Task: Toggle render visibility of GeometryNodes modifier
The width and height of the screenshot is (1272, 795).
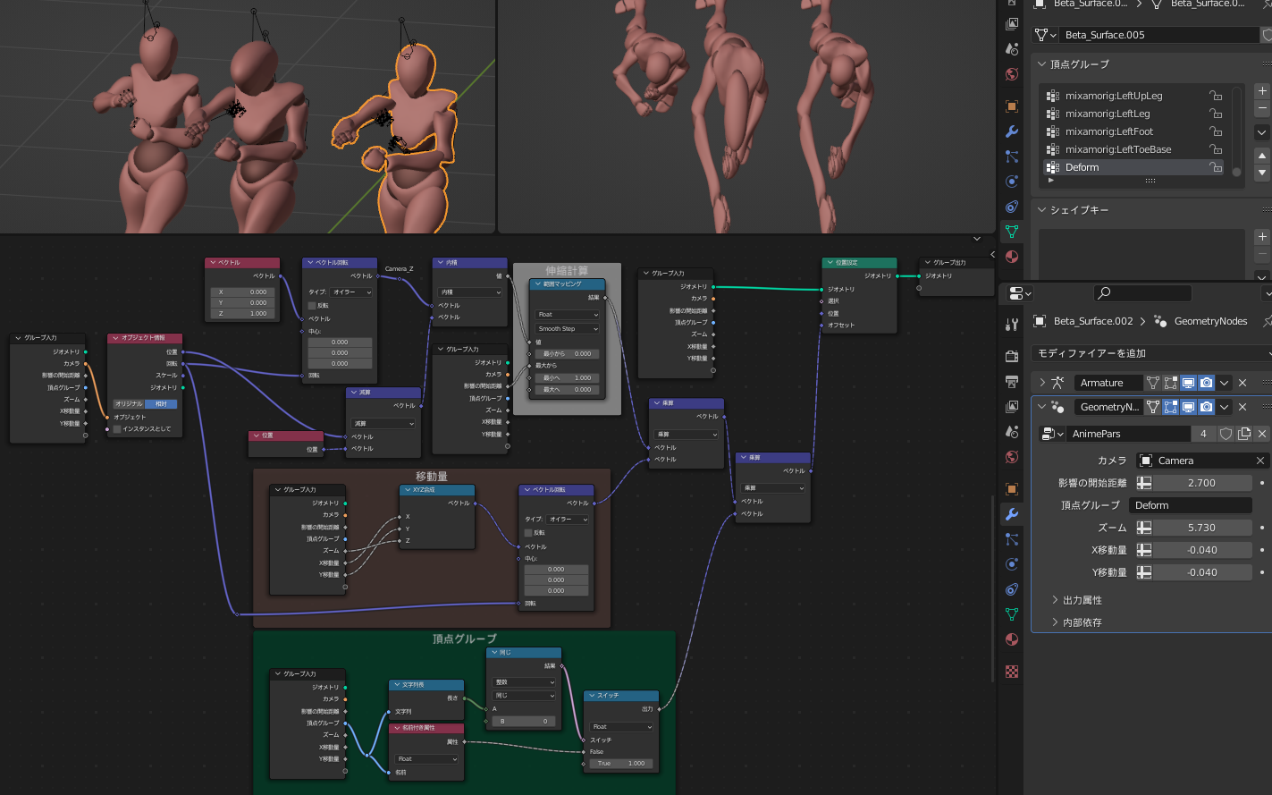Action: (x=1206, y=407)
